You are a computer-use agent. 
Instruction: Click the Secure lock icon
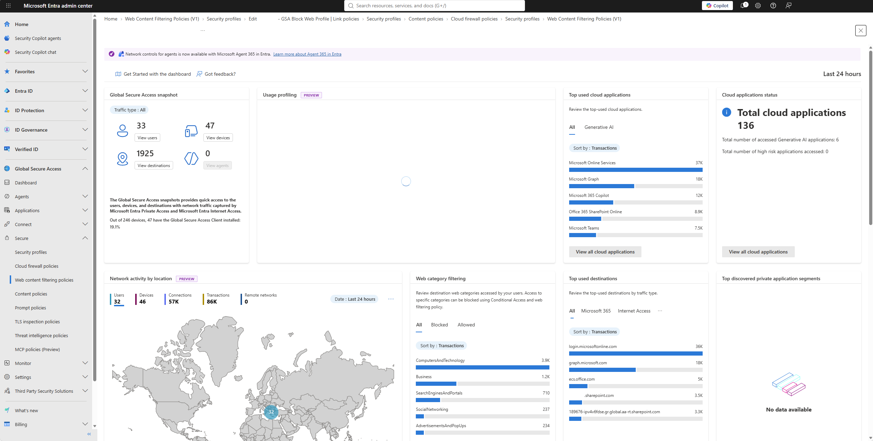(x=7, y=238)
